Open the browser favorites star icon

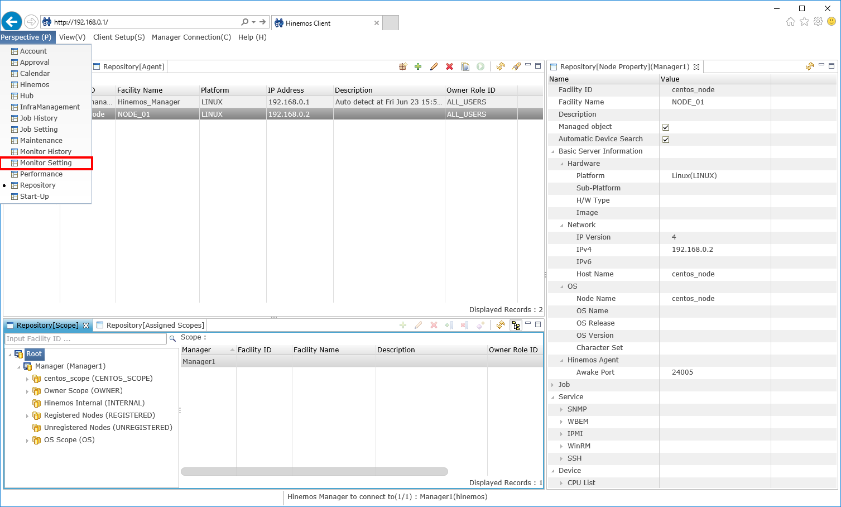(804, 22)
